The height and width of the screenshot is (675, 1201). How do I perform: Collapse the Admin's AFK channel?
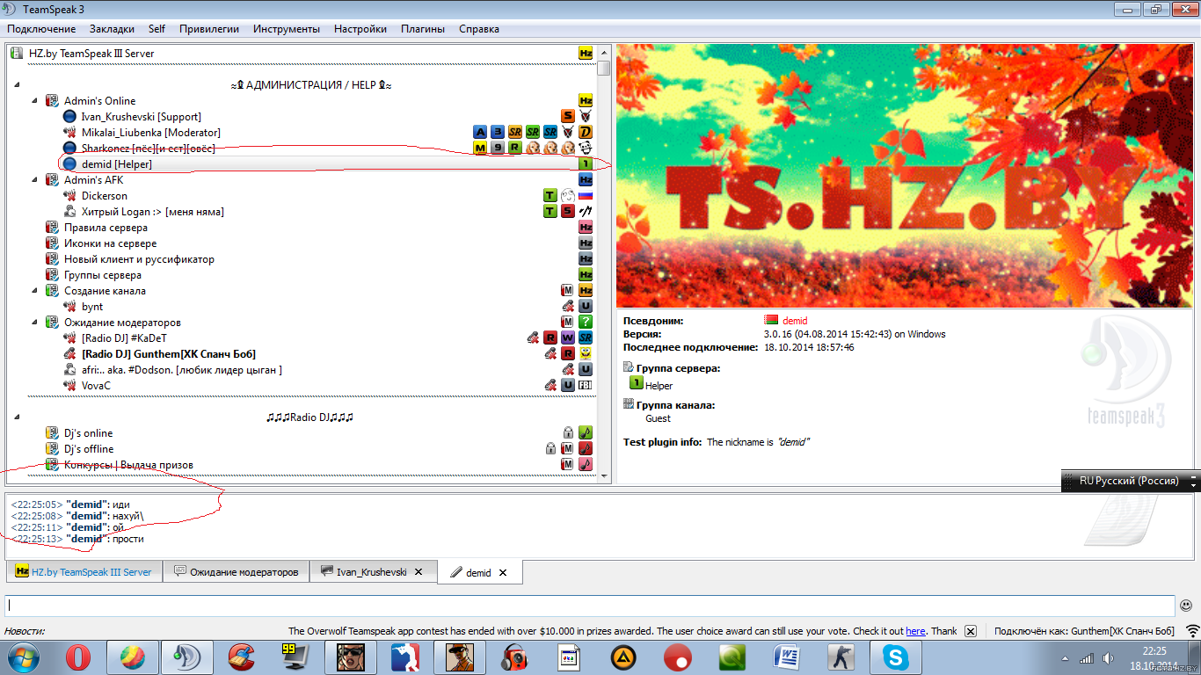point(35,179)
